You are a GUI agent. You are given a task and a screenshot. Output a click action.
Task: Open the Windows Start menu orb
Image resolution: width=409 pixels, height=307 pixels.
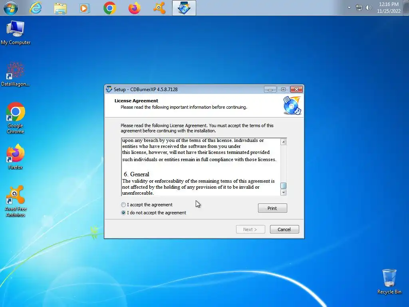11,8
